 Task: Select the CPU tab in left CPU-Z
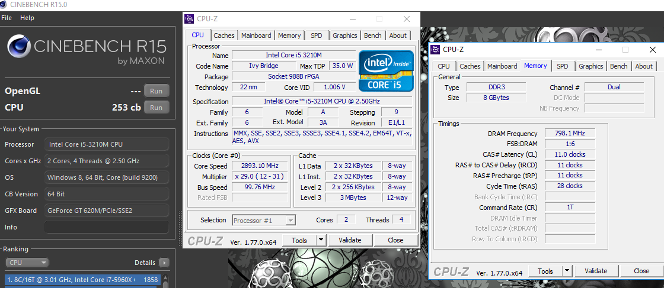[x=198, y=35]
